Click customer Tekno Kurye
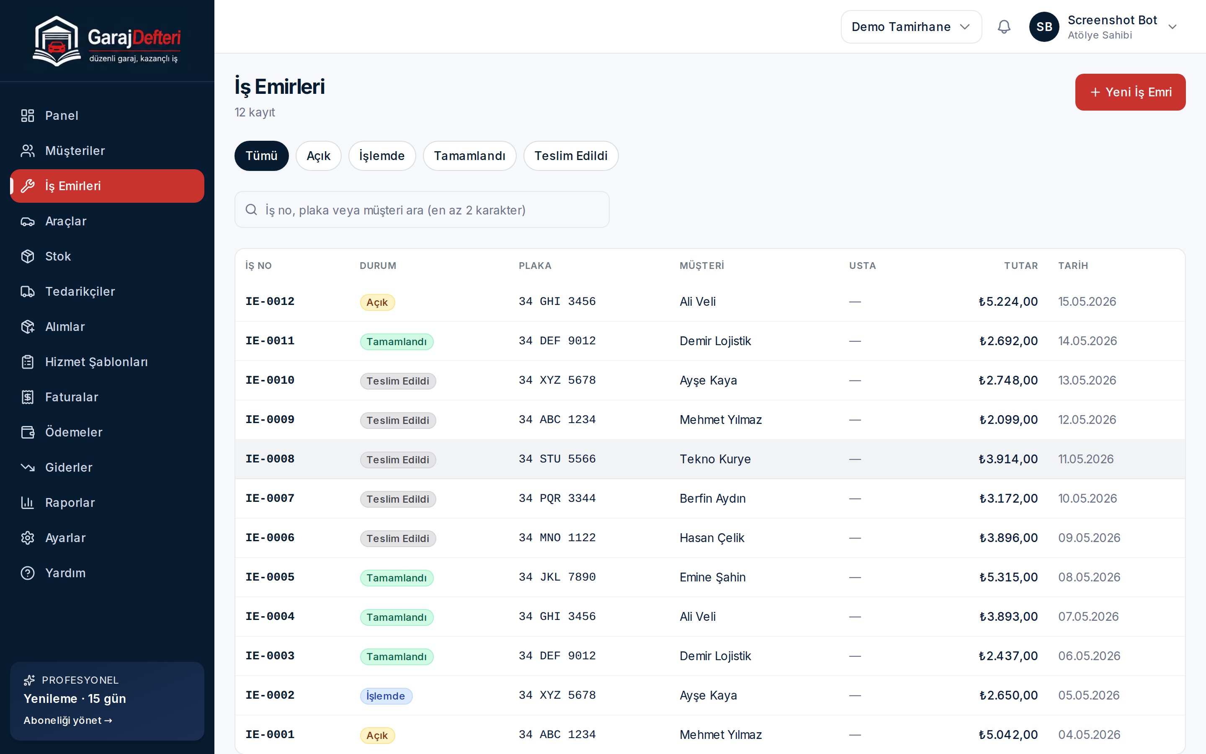This screenshot has height=754, width=1206. pos(715,459)
